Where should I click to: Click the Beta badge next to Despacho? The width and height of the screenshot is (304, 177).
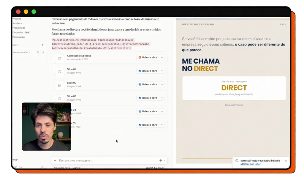click(27, 33)
